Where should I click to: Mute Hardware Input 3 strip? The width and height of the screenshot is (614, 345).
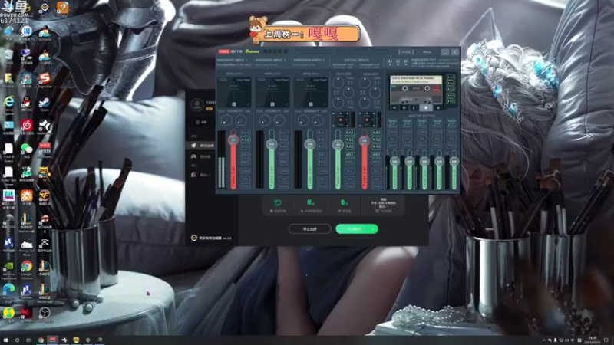click(x=322, y=186)
